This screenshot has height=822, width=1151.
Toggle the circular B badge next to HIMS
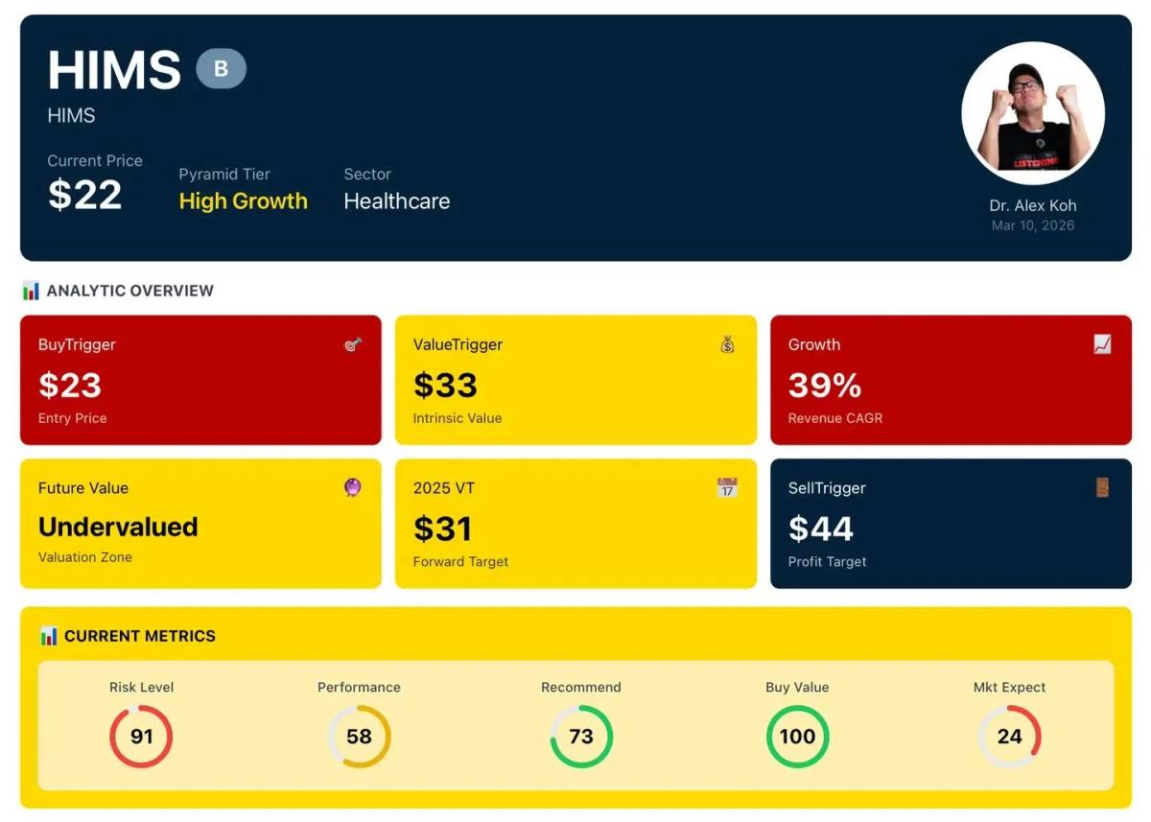click(222, 68)
